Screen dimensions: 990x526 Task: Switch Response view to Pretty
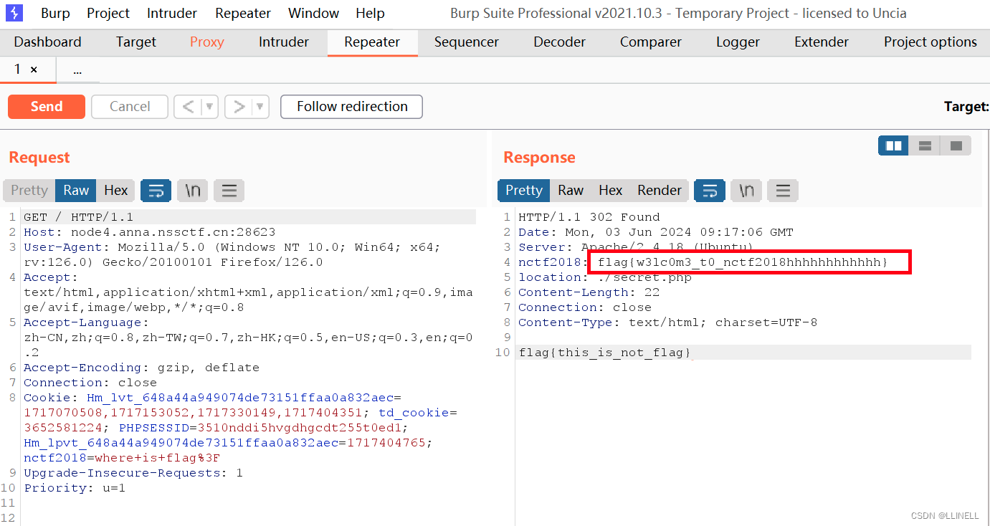click(x=524, y=190)
